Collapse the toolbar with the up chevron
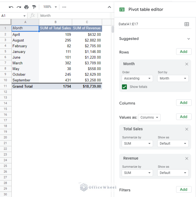Viewport: 196px width, 197px height. (109, 7)
